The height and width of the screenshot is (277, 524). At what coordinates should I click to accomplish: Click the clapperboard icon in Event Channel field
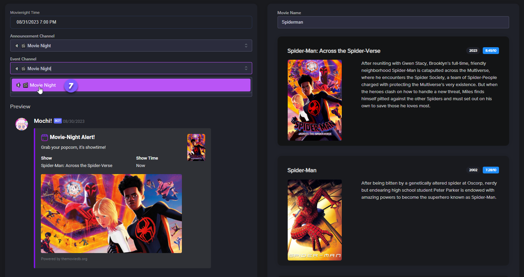click(23, 69)
